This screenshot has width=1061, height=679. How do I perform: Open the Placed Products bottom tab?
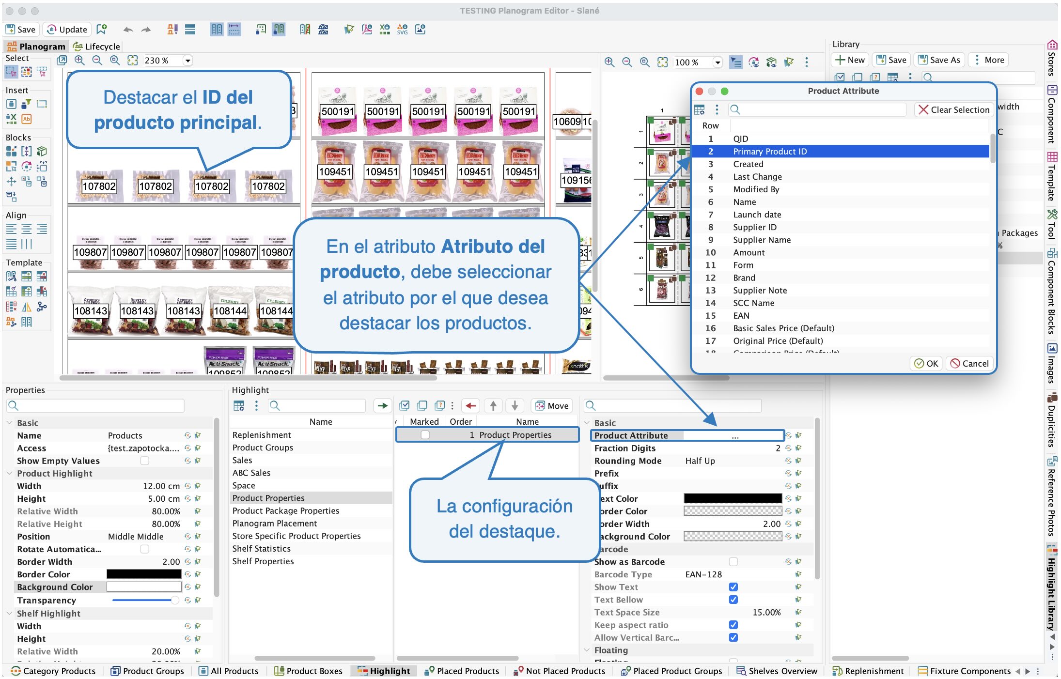pyautogui.click(x=462, y=671)
